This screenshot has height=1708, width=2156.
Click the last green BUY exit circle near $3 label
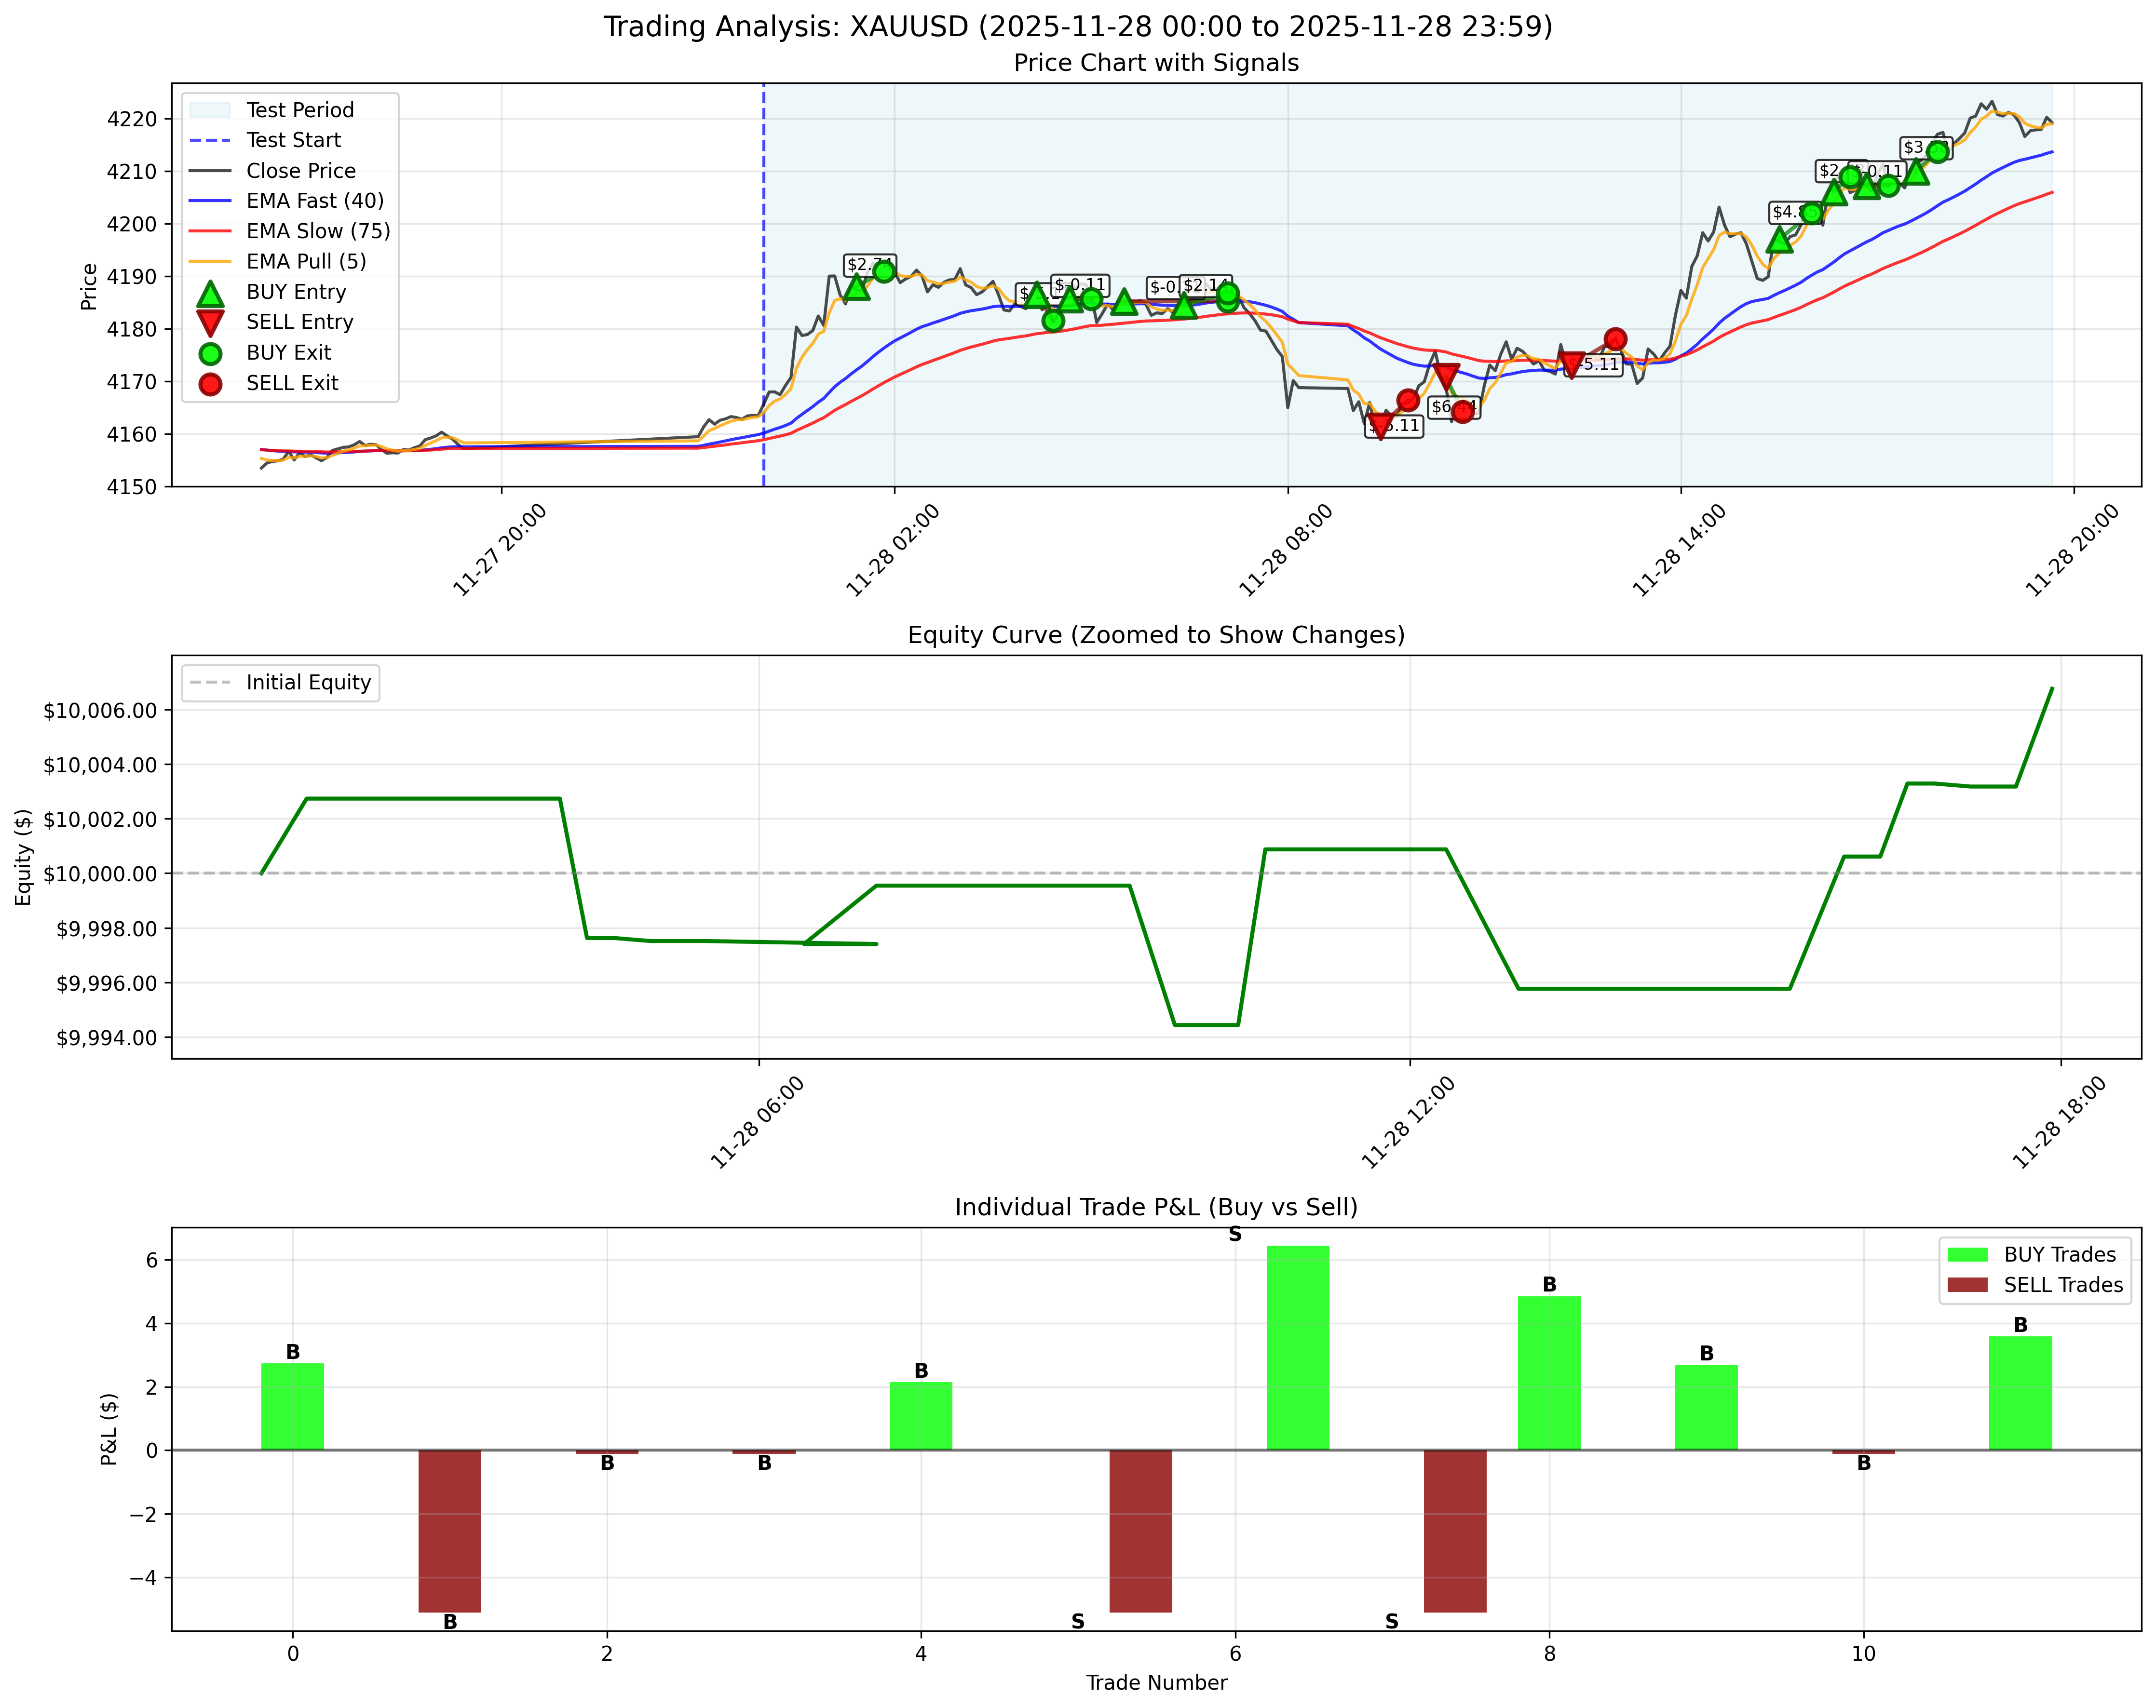coord(1937,151)
